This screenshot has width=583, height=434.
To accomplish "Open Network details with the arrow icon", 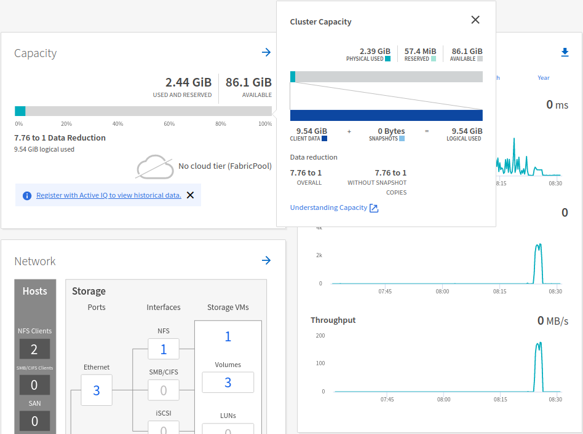I will (x=266, y=260).
